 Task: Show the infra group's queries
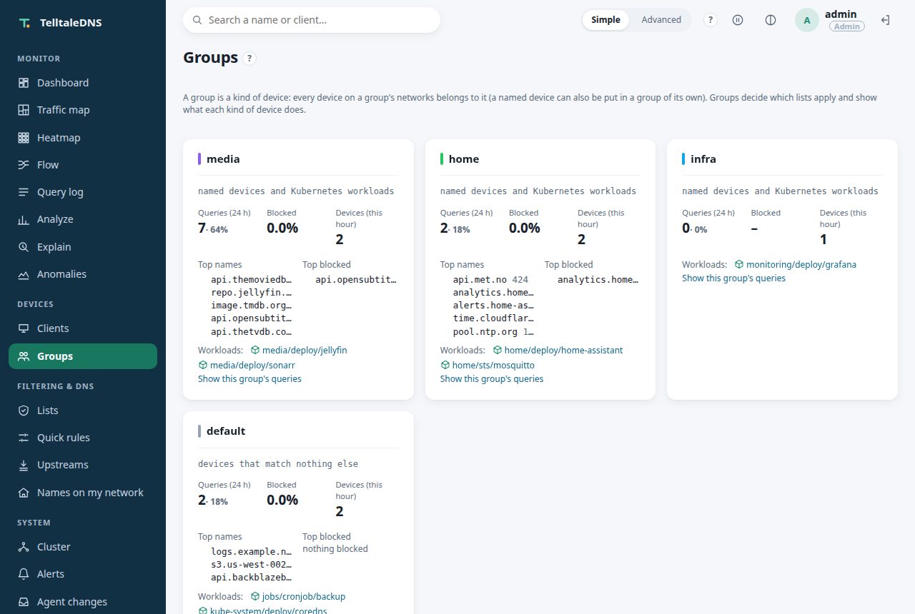[733, 278]
